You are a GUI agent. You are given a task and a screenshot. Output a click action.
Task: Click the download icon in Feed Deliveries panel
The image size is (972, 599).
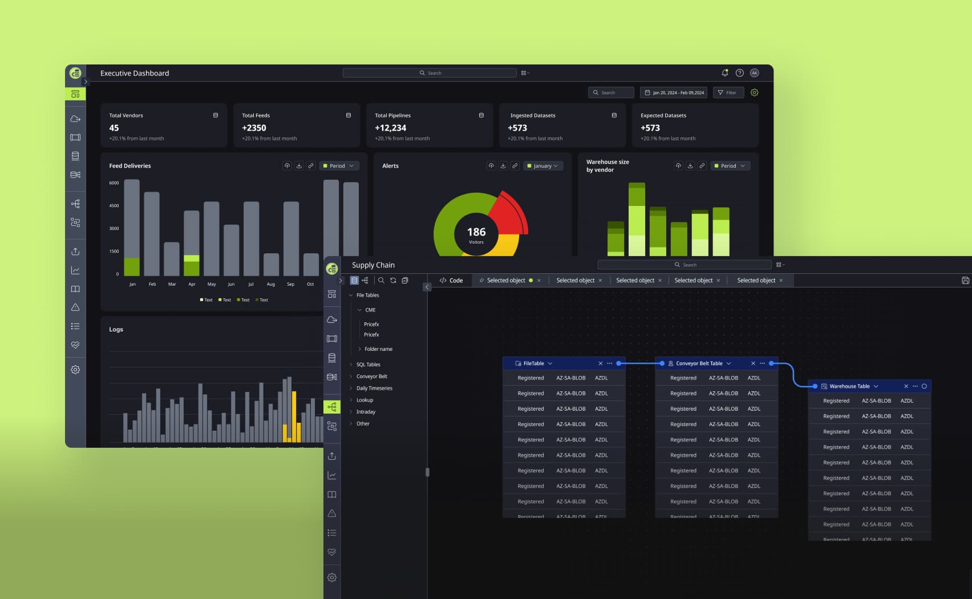(x=299, y=166)
